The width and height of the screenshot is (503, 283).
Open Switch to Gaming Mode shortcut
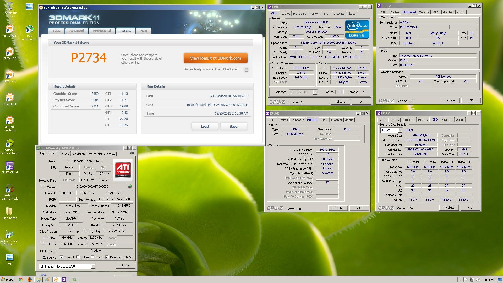pyautogui.click(x=10, y=192)
